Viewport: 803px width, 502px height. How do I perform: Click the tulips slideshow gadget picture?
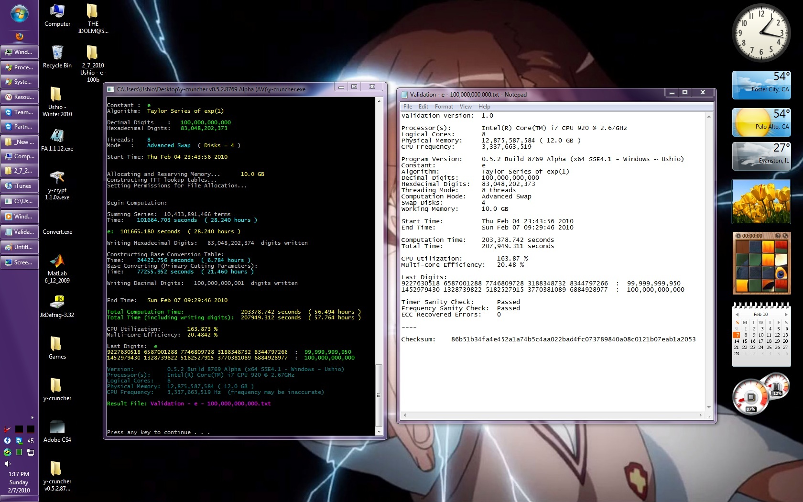coord(761,202)
